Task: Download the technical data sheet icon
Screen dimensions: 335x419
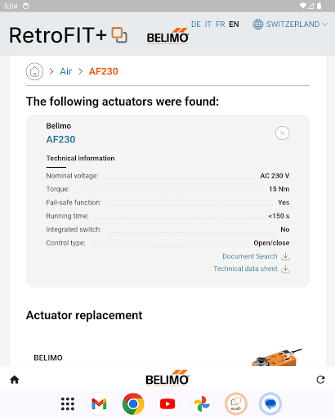Action: pos(285,268)
